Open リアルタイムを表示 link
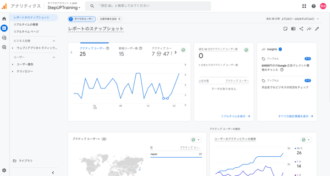 point(235,116)
